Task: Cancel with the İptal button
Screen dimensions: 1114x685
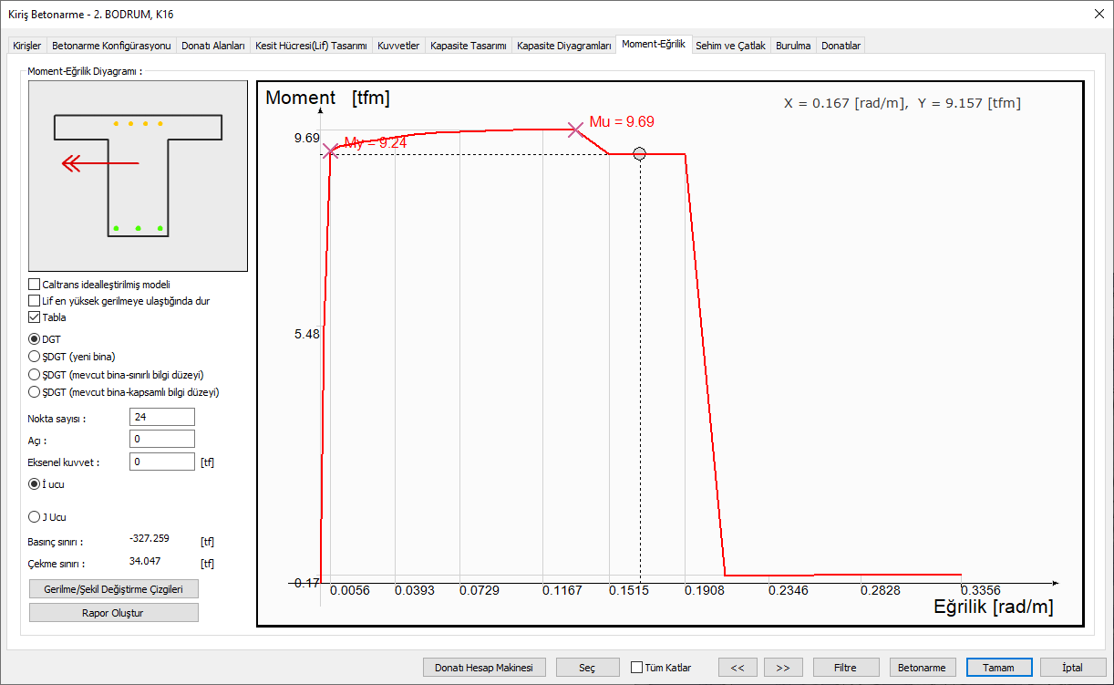Action: [1073, 668]
